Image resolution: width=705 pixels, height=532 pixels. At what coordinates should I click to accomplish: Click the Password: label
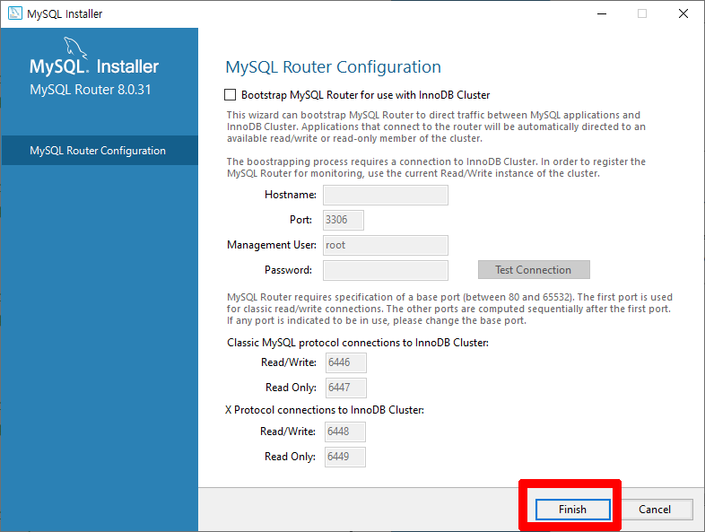point(288,270)
